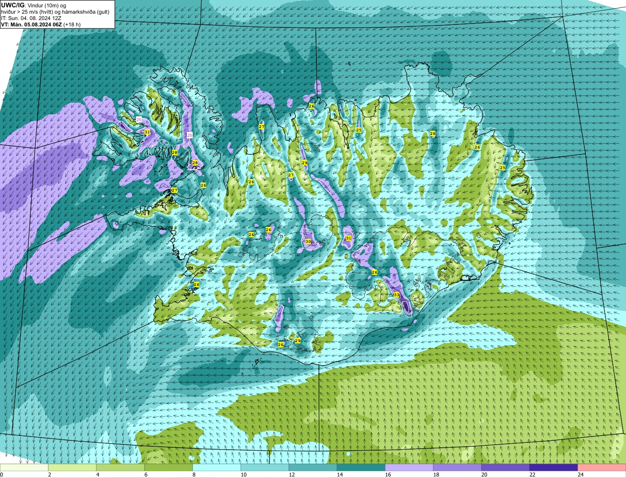Pick the dark indigo 22–24 m/s legend swatch
Image resolution: width=626 pixels, height=478 pixels.
click(554, 467)
